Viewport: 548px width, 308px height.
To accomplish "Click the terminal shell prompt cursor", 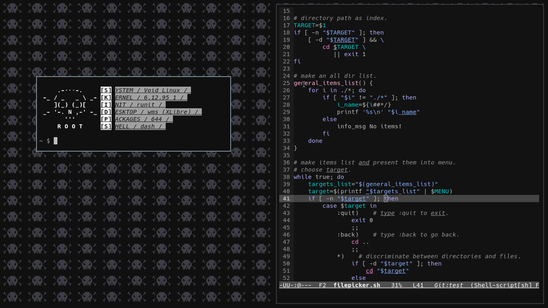I will click(x=55, y=141).
